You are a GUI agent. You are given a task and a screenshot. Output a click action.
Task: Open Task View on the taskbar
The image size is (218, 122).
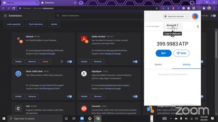pyautogui.click(x=74, y=119)
